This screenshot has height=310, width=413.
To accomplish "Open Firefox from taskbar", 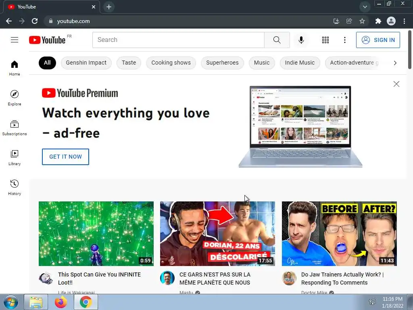I will tap(60, 302).
